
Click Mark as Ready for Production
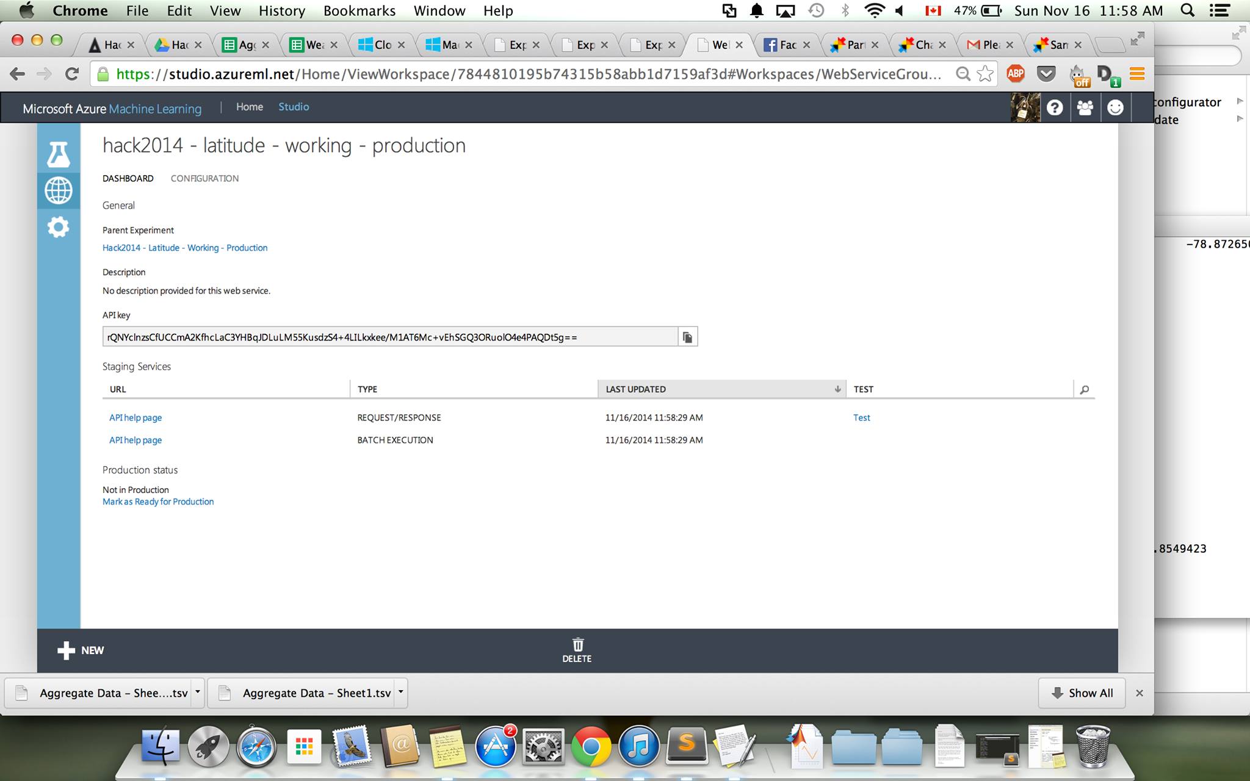click(158, 502)
